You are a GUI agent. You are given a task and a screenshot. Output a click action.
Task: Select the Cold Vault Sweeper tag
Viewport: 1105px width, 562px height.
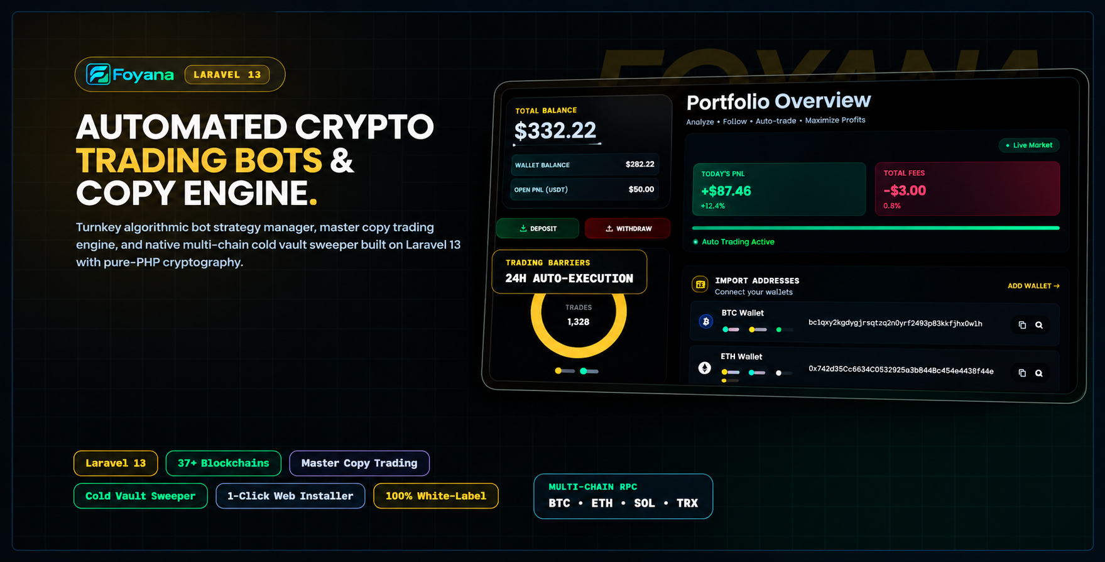coord(141,496)
